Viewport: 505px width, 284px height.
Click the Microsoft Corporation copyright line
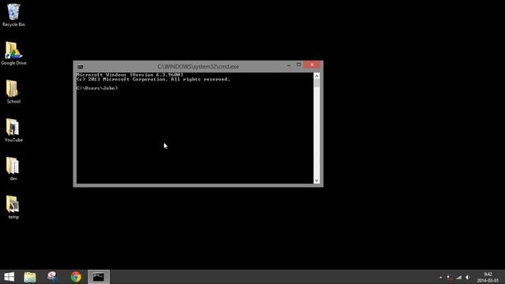[153, 79]
